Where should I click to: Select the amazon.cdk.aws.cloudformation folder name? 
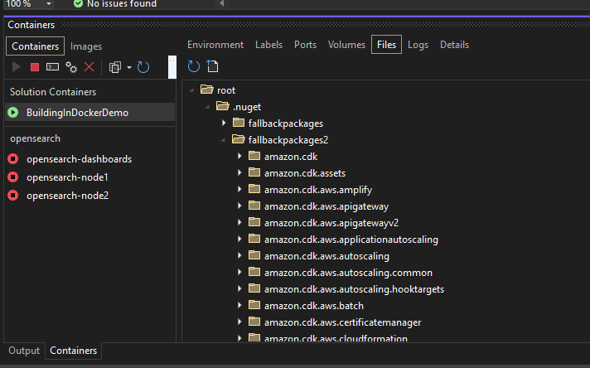336,338
